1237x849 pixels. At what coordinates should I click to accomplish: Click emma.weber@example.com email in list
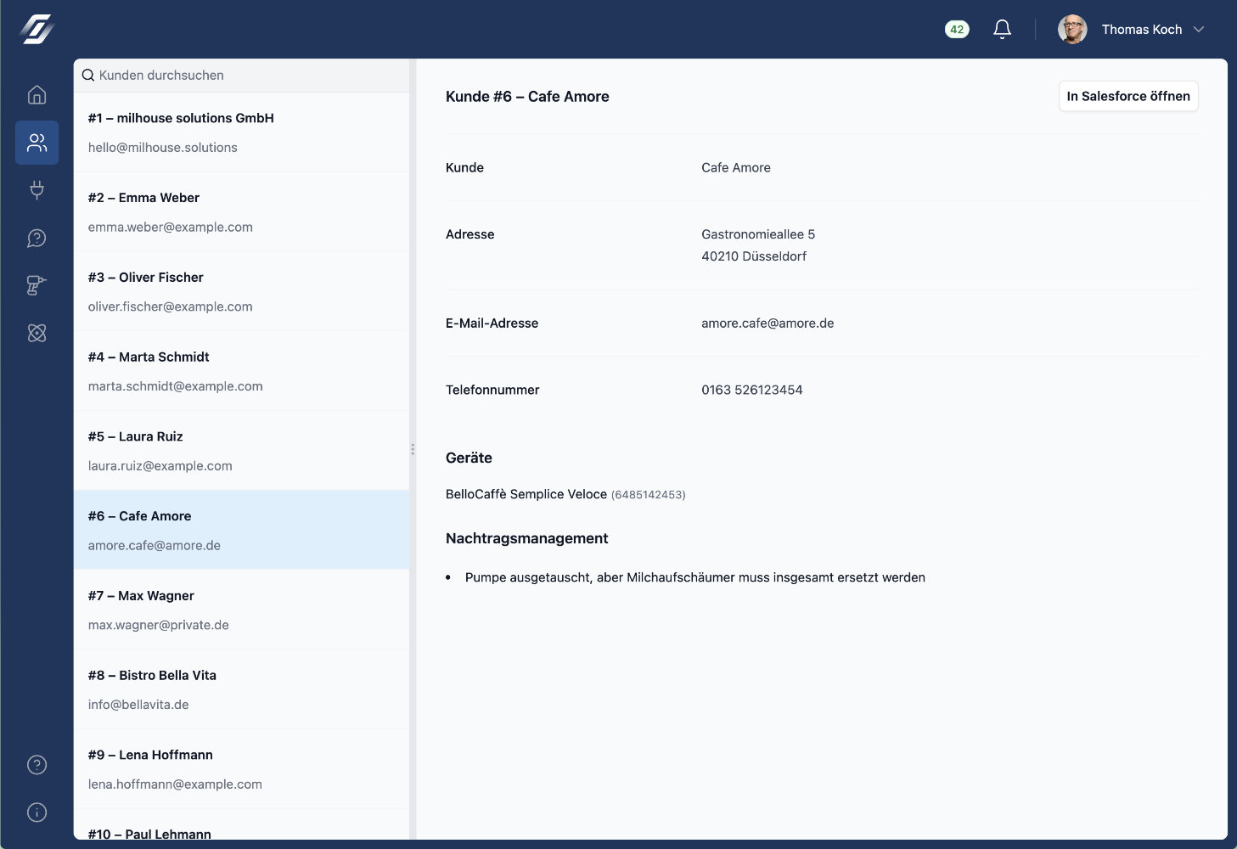(x=171, y=228)
